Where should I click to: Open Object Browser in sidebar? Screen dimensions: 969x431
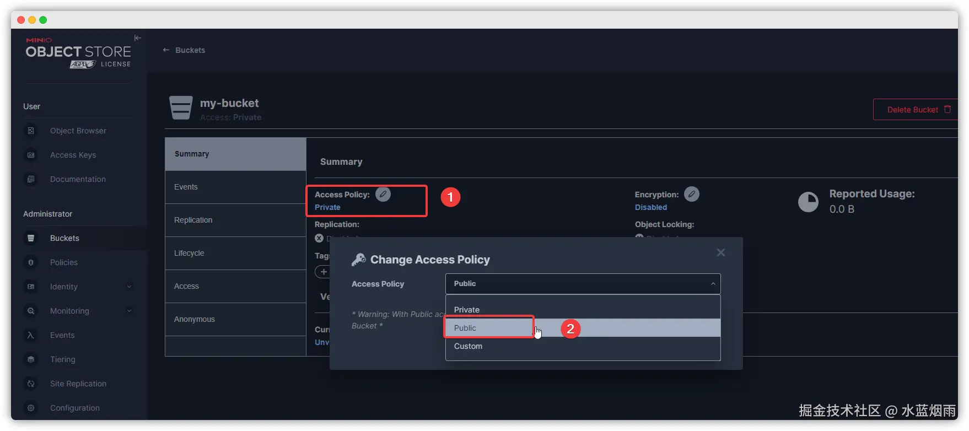coord(78,131)
